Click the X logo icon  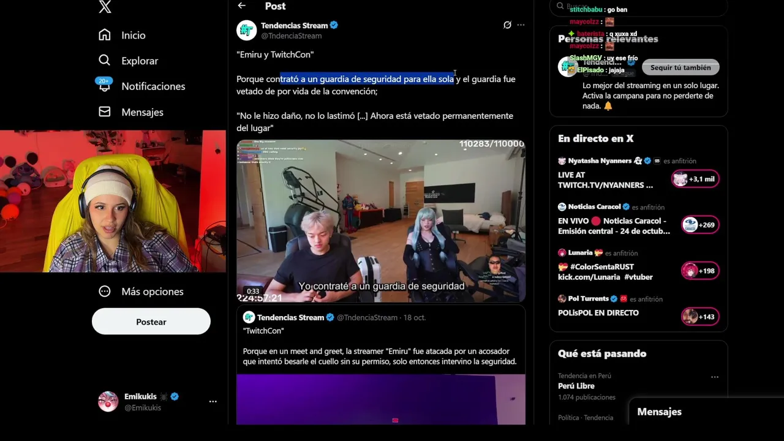click(x=105, y=7)
